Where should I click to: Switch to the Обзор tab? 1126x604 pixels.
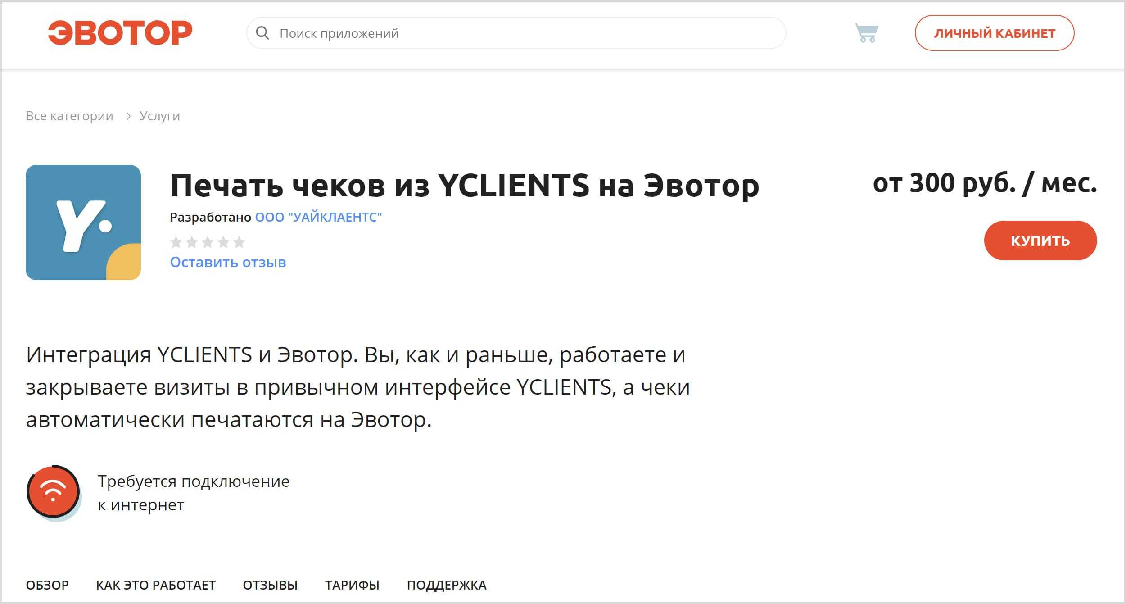pyautogui.click(x=47, y=585)
